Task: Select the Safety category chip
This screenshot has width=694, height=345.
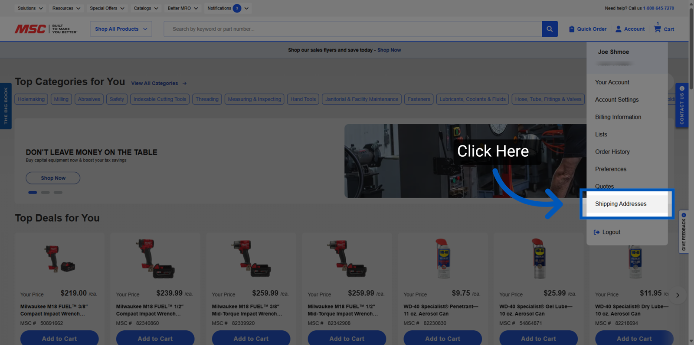Action: (x=117, y=99)
